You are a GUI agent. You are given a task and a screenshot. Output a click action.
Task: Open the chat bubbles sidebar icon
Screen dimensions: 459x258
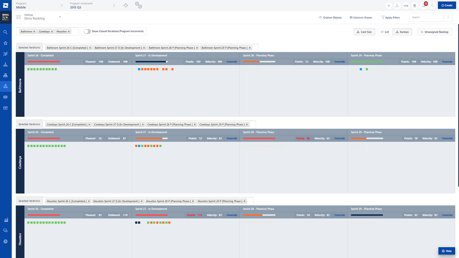6,231
